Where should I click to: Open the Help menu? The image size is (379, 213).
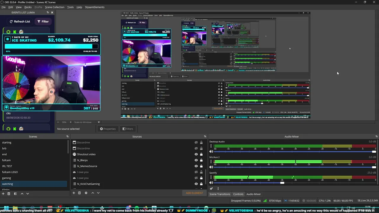click(79, 7)
